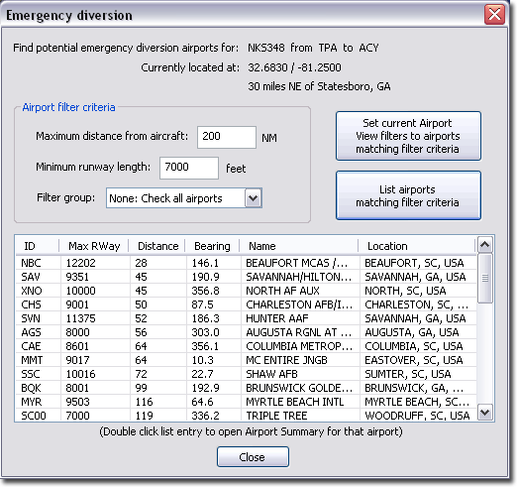Click the list scrollbar up arrow
Screen dimensions: 518x487
485,245
